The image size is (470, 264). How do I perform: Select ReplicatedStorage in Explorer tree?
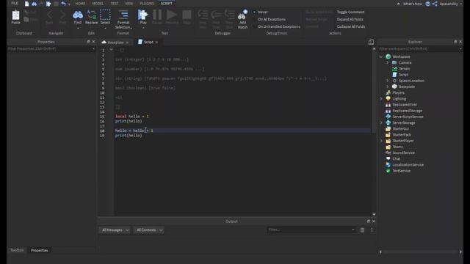coord(407,111)
